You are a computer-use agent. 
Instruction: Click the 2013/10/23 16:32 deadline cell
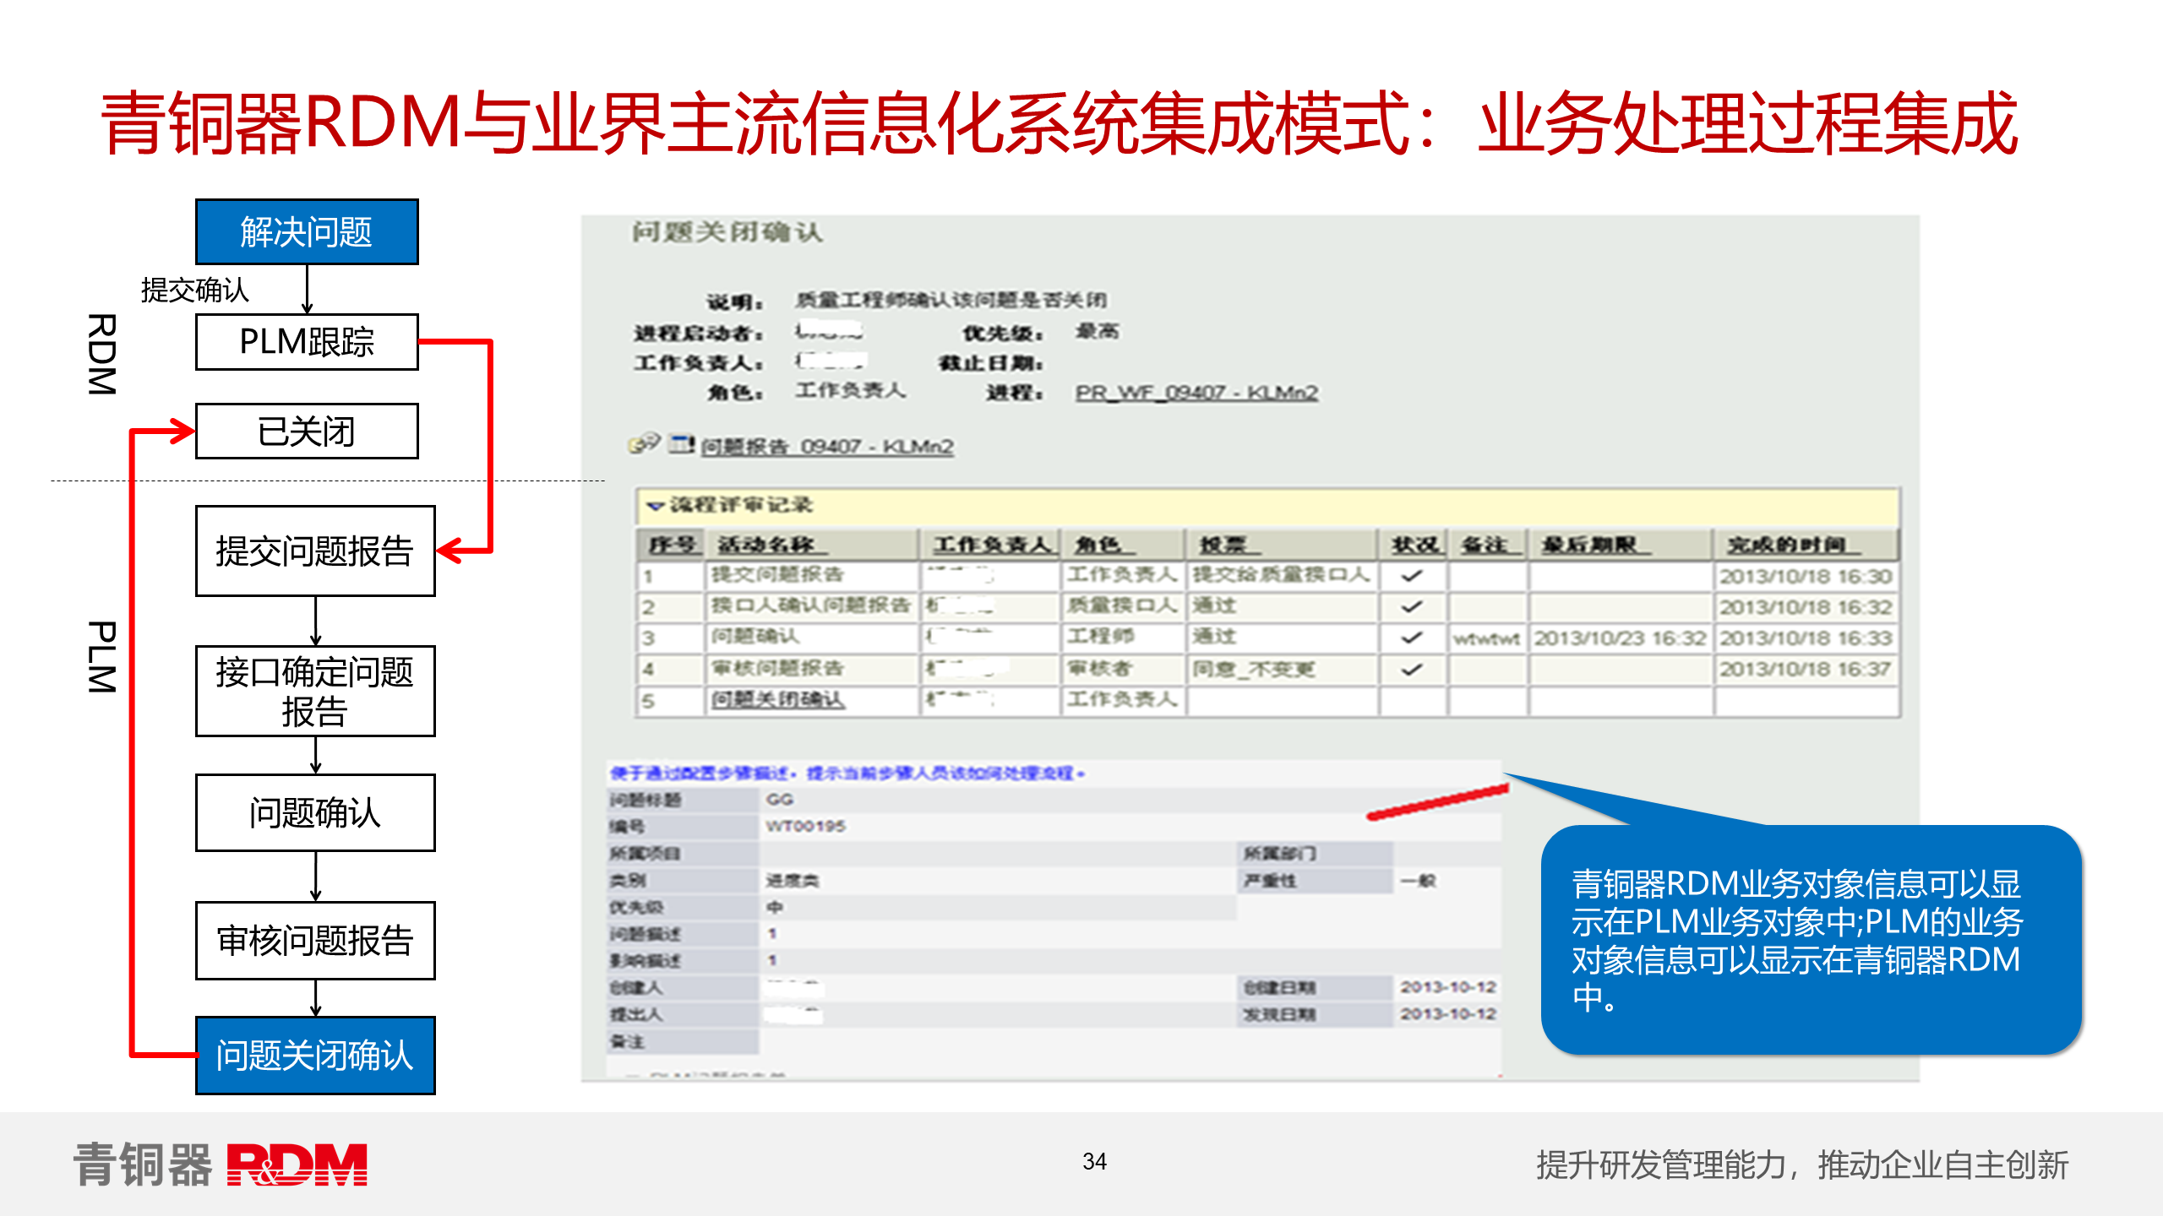tap(1620, 638)
